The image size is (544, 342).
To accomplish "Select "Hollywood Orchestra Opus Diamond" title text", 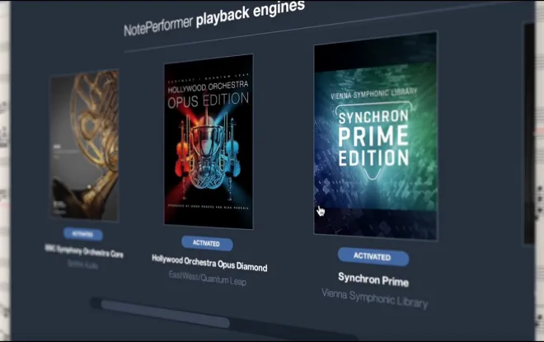I will tap(209, 263).
